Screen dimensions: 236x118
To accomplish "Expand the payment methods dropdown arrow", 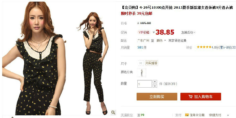I will (228, 115).
